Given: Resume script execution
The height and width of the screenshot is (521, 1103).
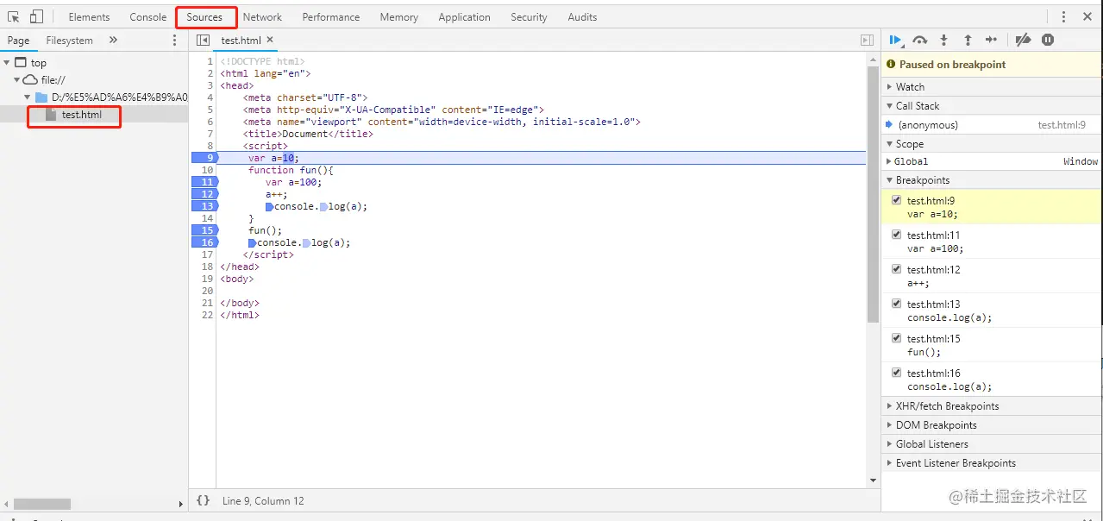Looking at the screenshot, I should point(896,40).
